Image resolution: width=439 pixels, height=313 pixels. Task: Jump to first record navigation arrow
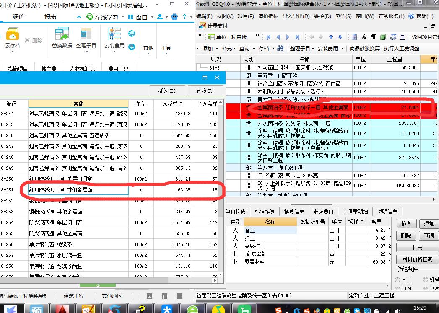[269, 37]
